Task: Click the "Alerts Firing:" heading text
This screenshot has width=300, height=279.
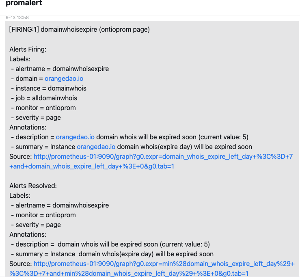Action: click(x=28, y=49)
